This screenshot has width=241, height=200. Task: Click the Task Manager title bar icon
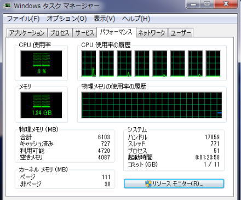(x=7, y=5)
